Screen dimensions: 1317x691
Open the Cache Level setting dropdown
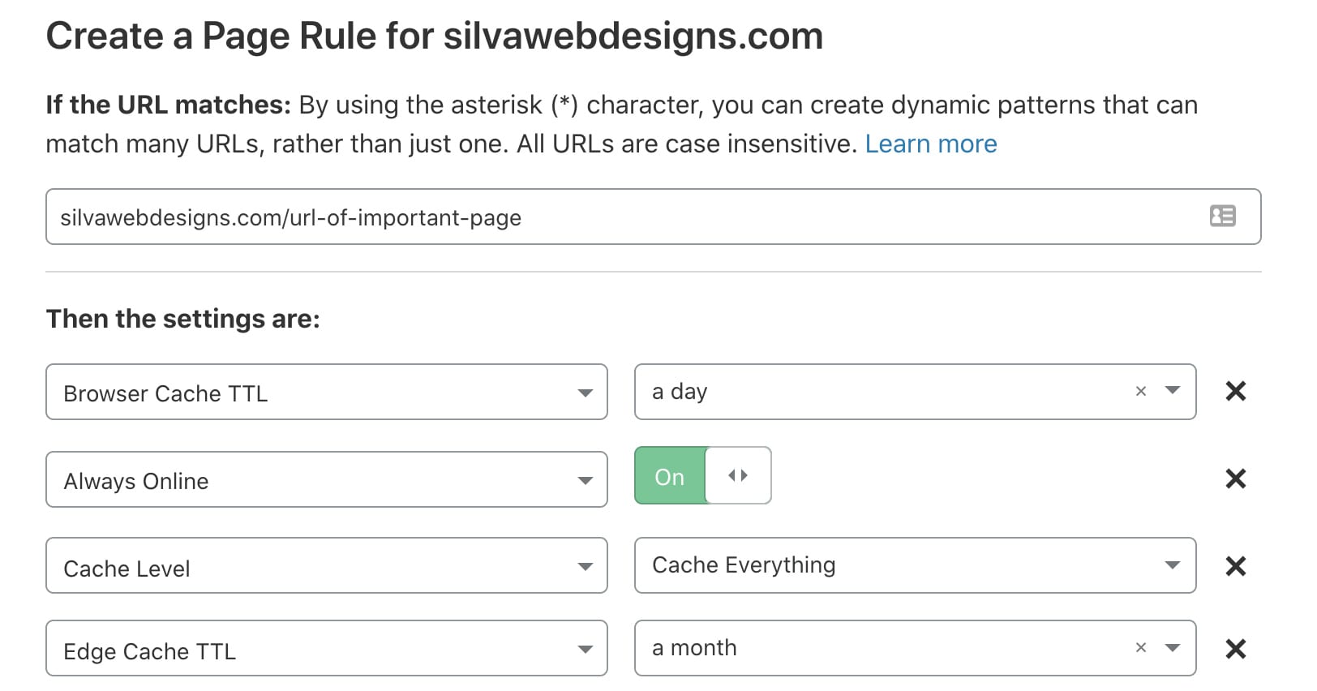point(327,566)
